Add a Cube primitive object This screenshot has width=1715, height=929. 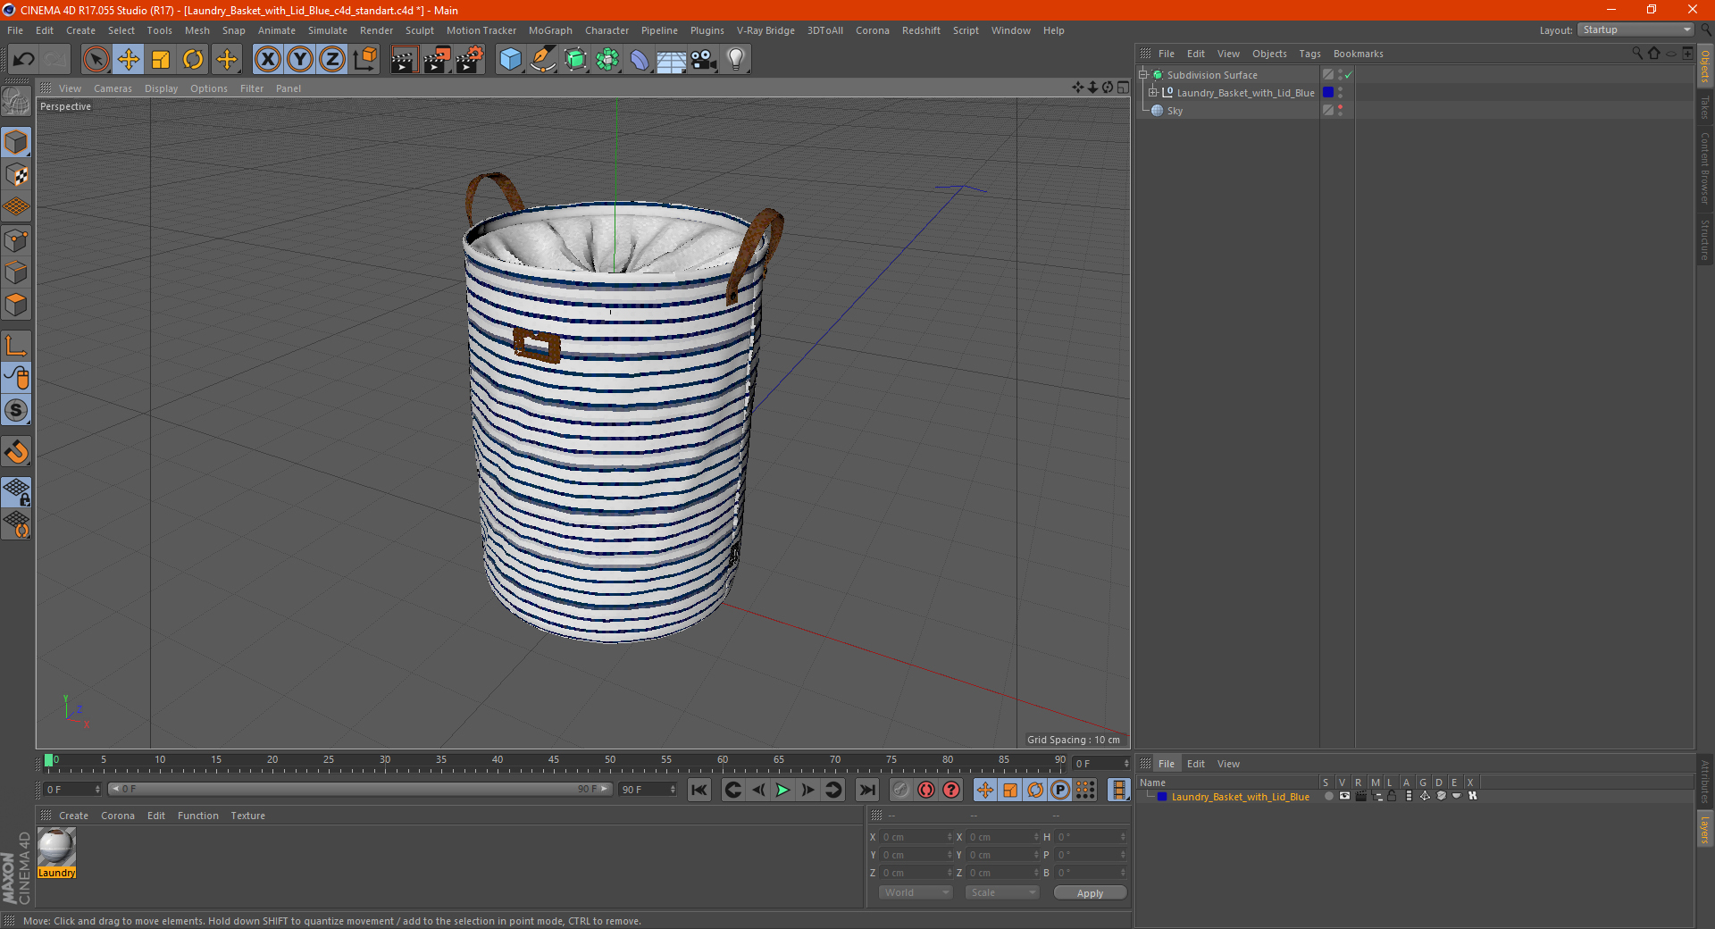click(x=510, y=60)
